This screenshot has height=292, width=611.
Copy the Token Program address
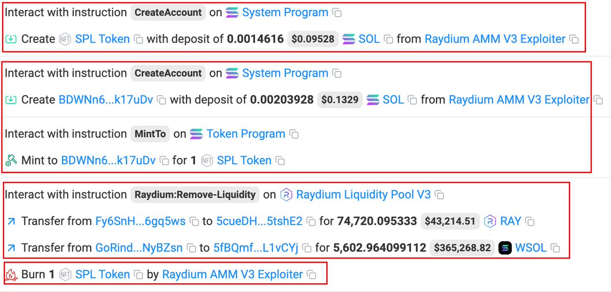pos(294,135)
